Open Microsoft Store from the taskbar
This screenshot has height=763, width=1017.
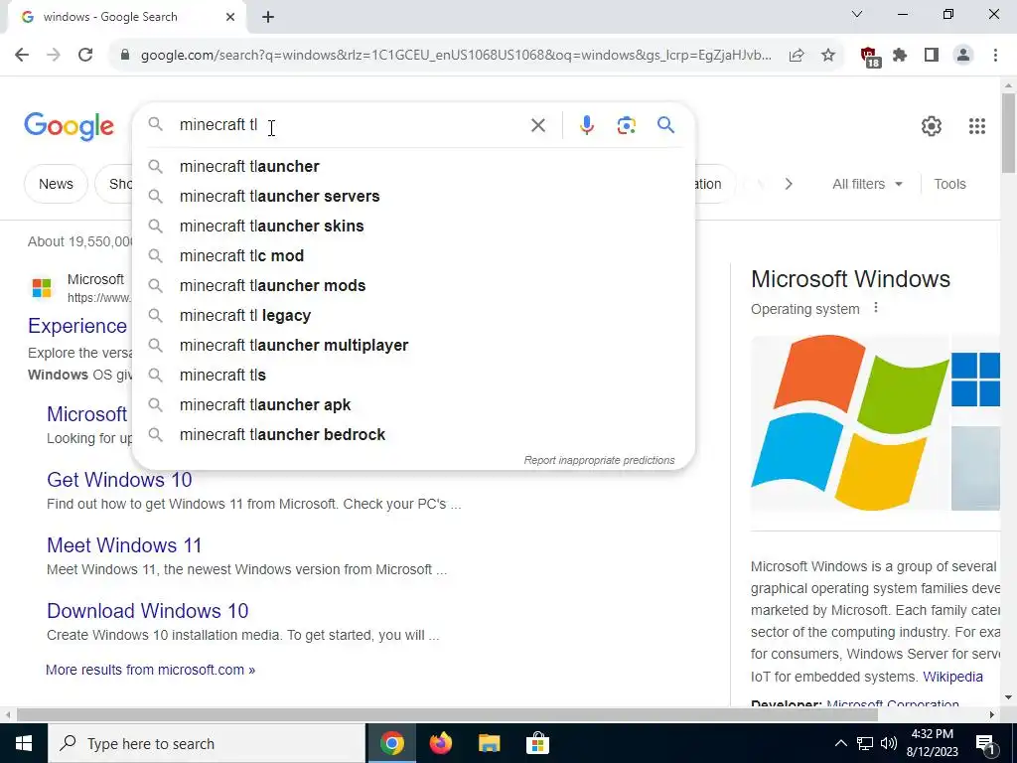537,743
